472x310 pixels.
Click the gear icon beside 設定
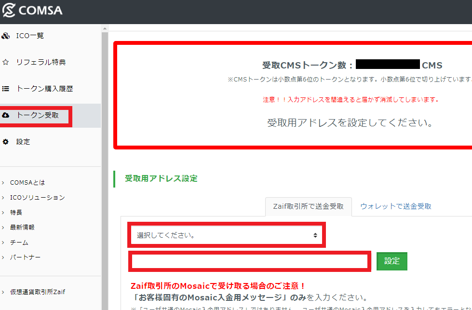(5, 142)
